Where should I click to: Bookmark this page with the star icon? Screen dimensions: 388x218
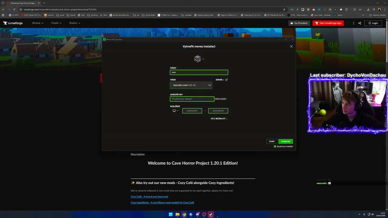pyautogui.click(x=284, y=9)
